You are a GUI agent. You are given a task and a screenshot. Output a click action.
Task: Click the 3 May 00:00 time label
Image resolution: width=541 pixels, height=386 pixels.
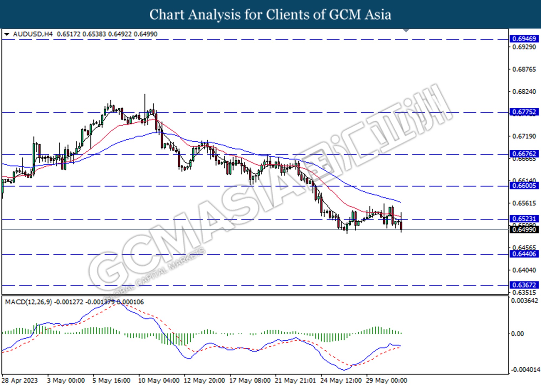66,380
